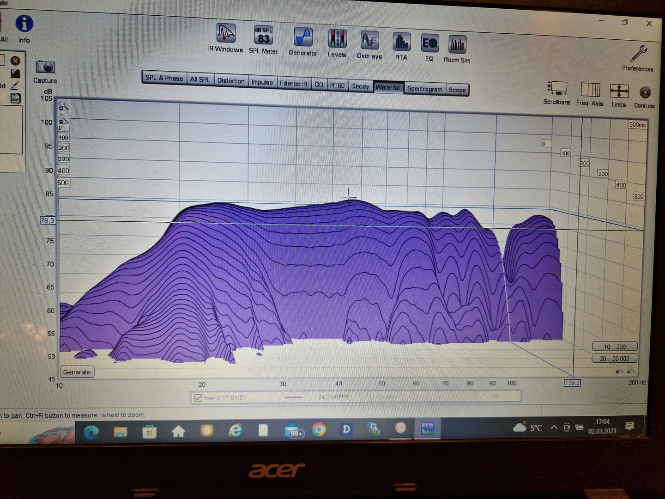Toggle graph Scrollbars
Screen dimensions: 665x499
557,93
